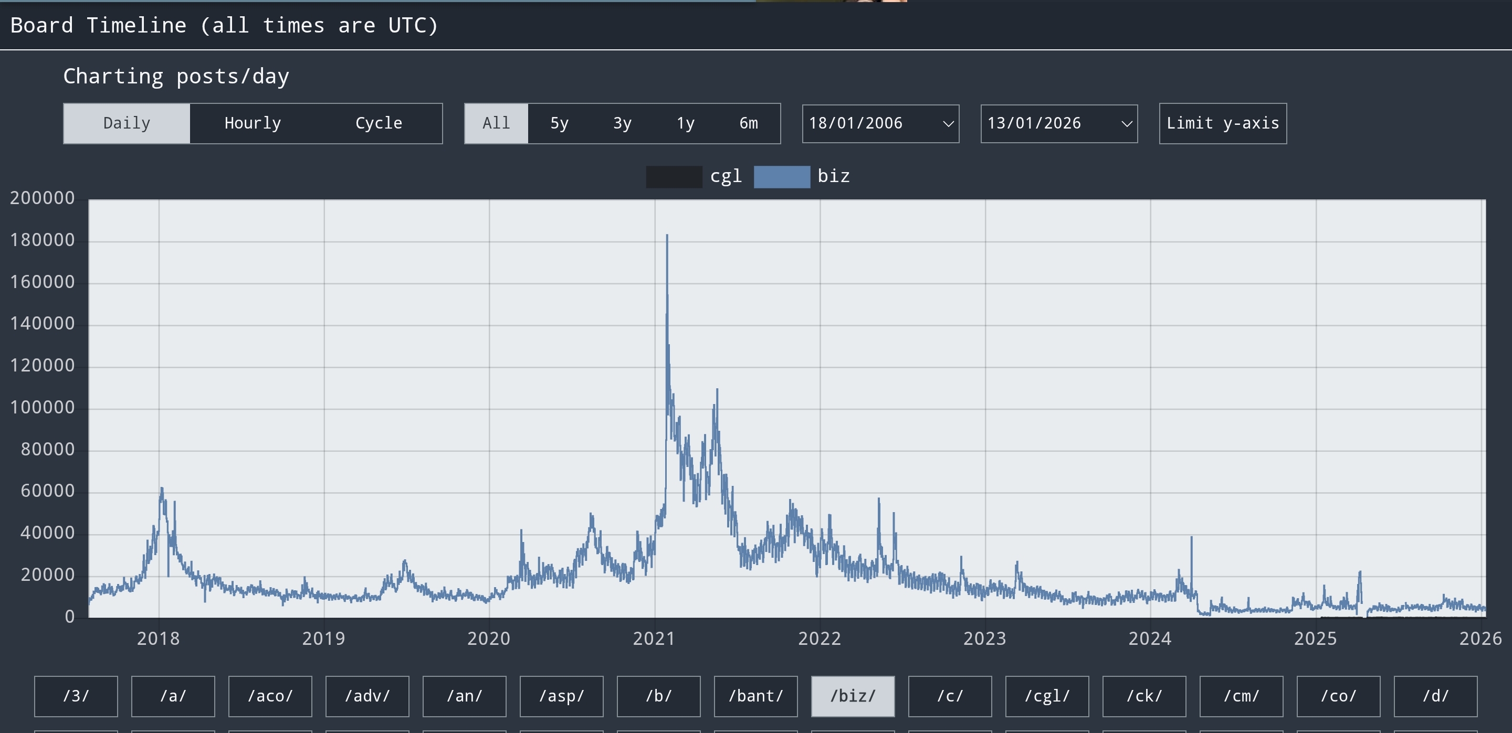Open the 13/01/2026 end date dropdown
This screenshot has height=733, width=1512.
[1059, 123]
